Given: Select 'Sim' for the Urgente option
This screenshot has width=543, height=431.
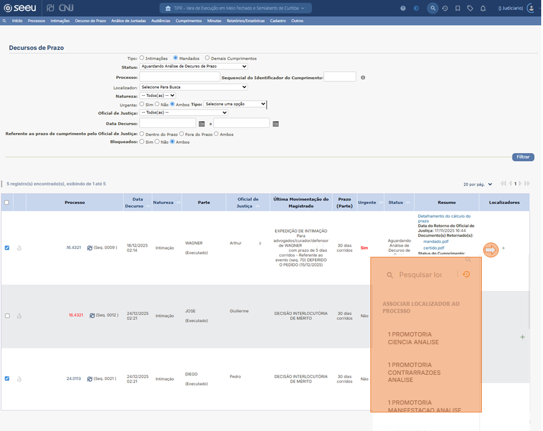Looking at the screenshot, I should [142, 104].
